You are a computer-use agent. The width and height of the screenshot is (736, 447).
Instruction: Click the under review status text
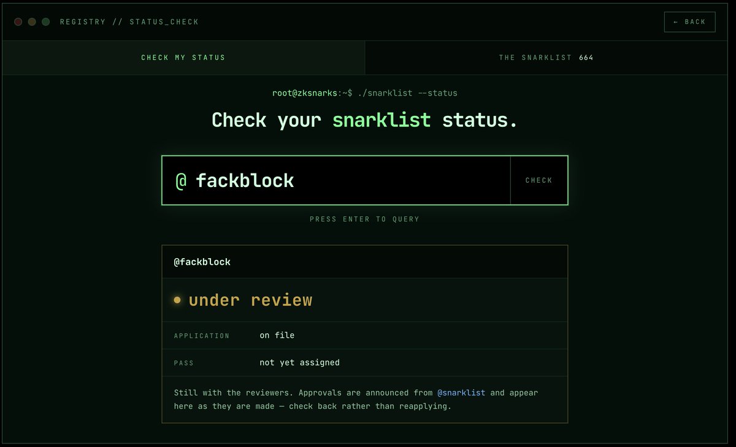[x=250, y=300]
